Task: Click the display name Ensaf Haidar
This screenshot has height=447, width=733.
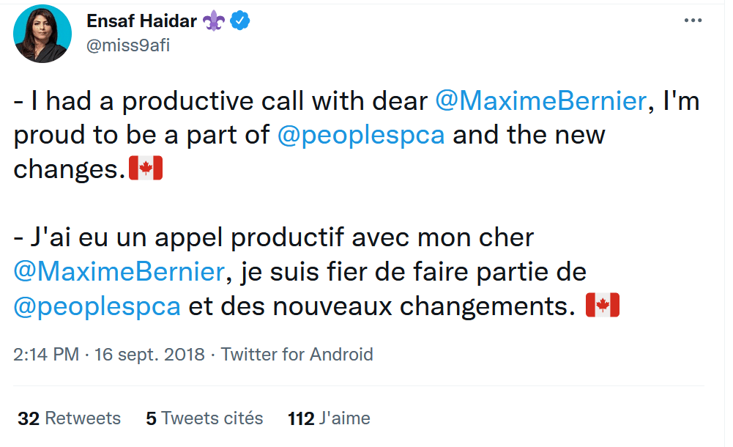Action: click(x=141, y=21)
